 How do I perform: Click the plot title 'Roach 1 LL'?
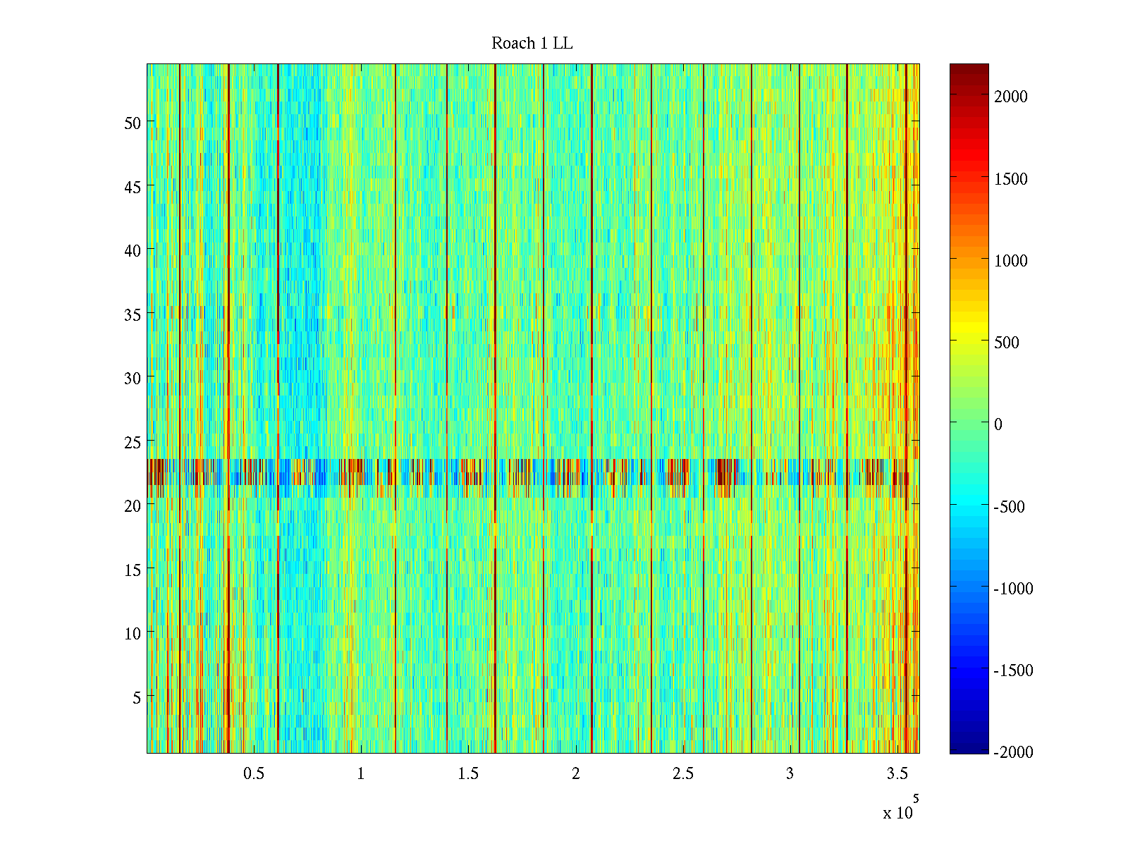532,44
